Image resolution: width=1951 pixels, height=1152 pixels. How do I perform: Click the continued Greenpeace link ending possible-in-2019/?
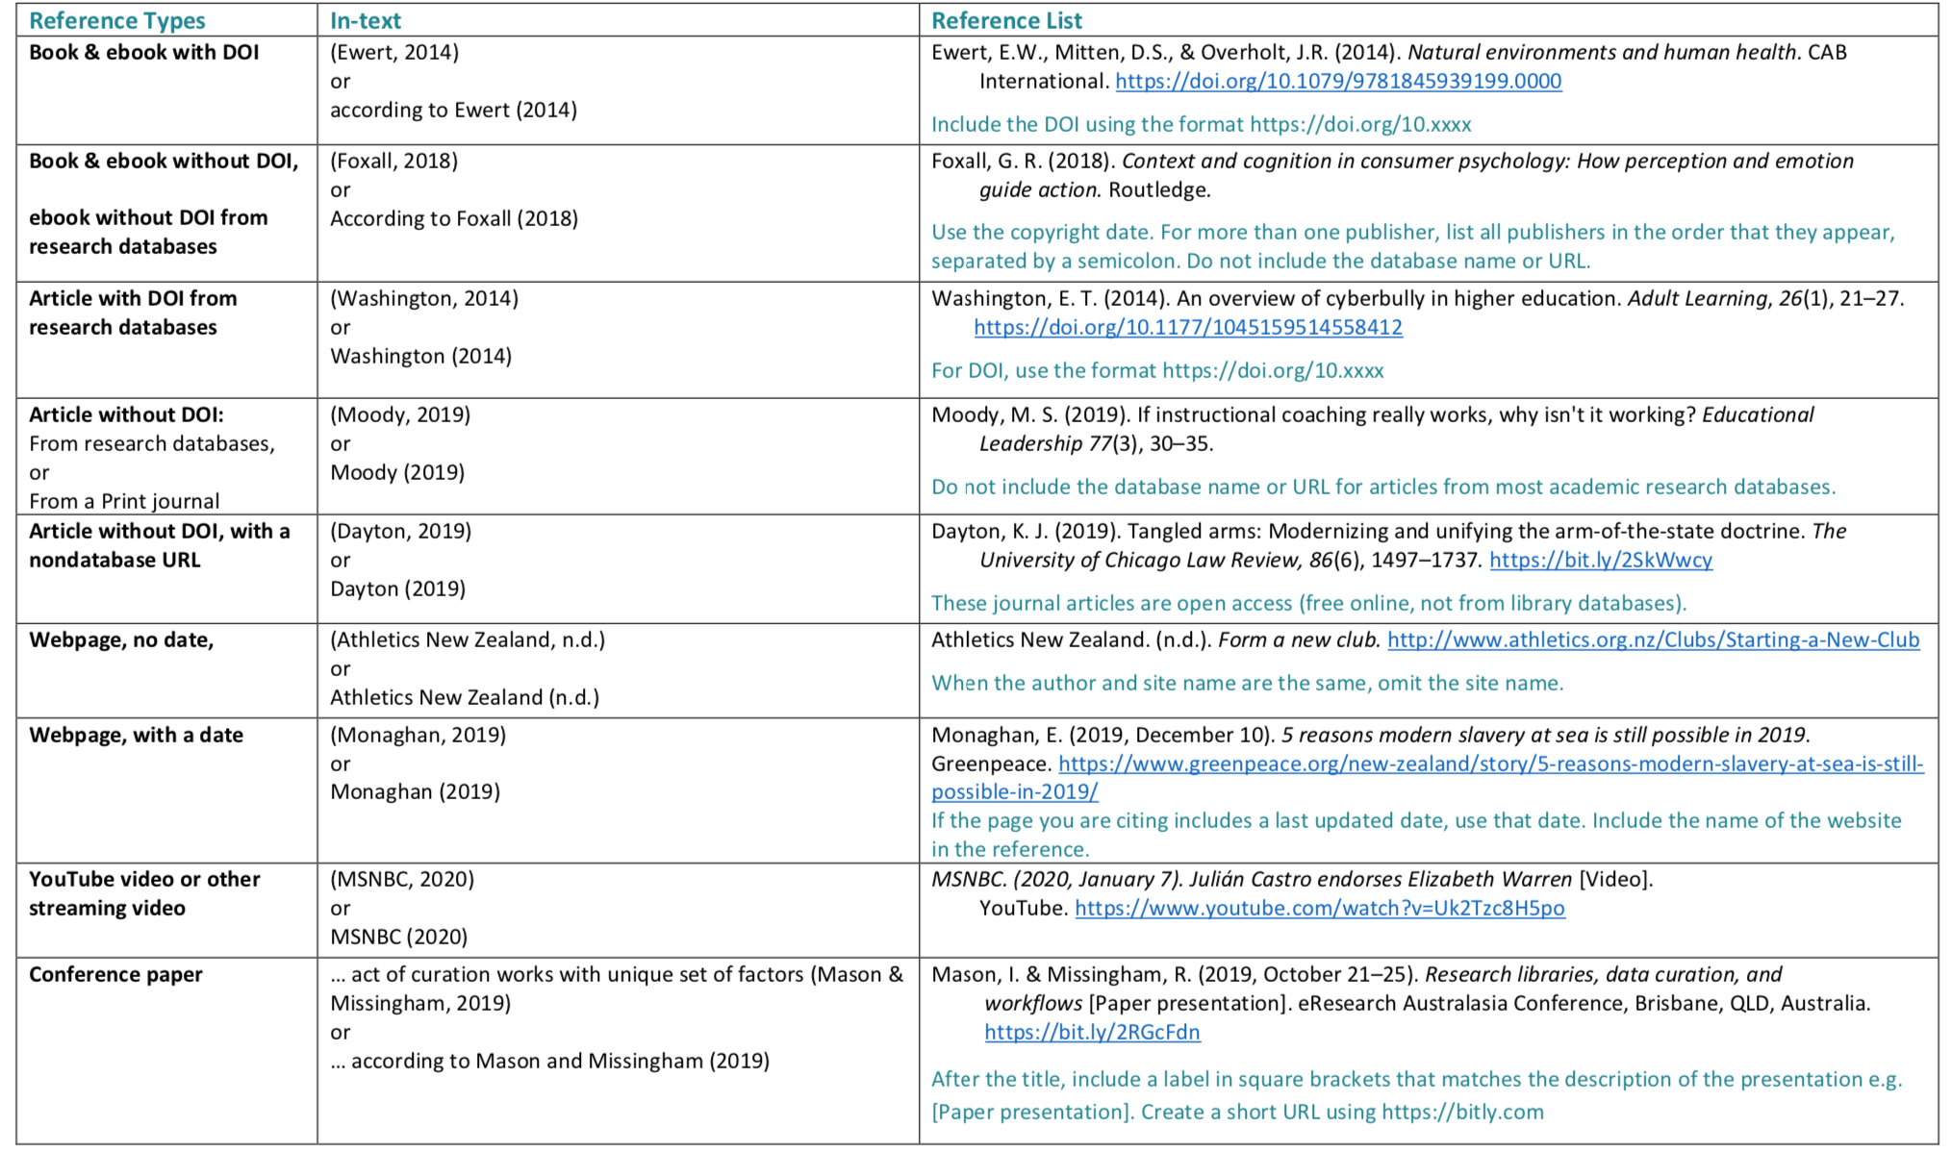pyautogui.click(x=1015, y=792)
